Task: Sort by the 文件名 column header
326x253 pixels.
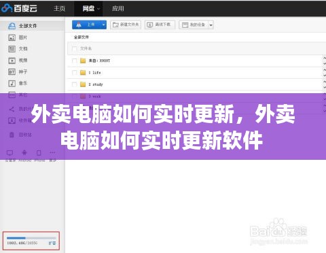Action: coord(86,48)
